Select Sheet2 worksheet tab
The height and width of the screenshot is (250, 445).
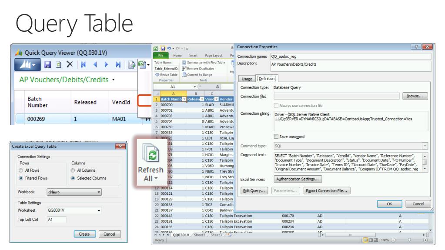(x=200, y=235)
